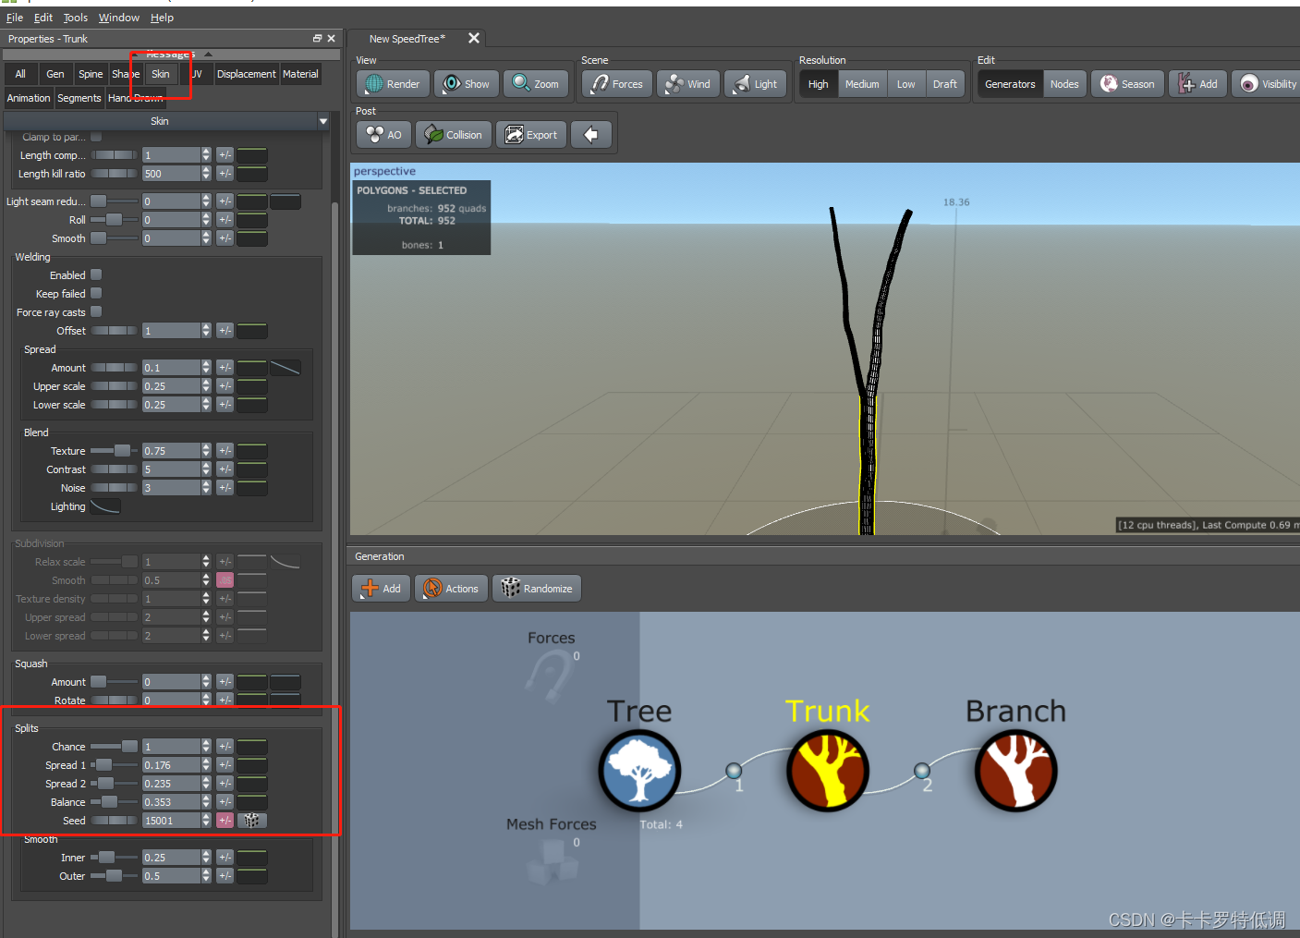Viewport: 1300px width, 938px height.
Task: Switch Edit mode to Nodes
Action: pos(1064,84)
